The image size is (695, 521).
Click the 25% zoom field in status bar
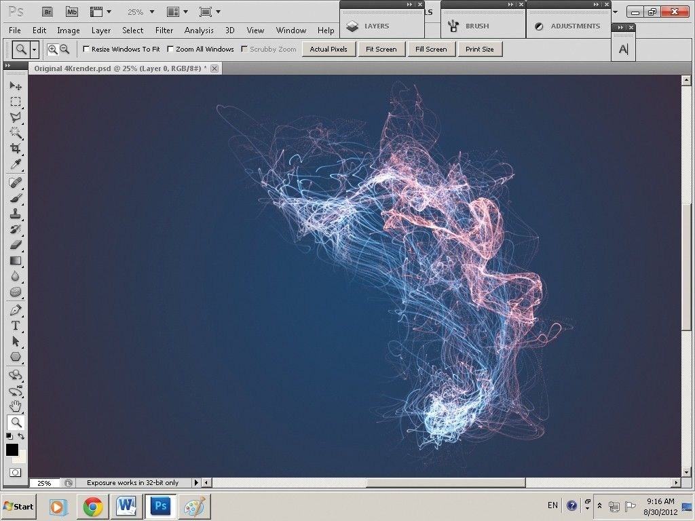point(45,483)
